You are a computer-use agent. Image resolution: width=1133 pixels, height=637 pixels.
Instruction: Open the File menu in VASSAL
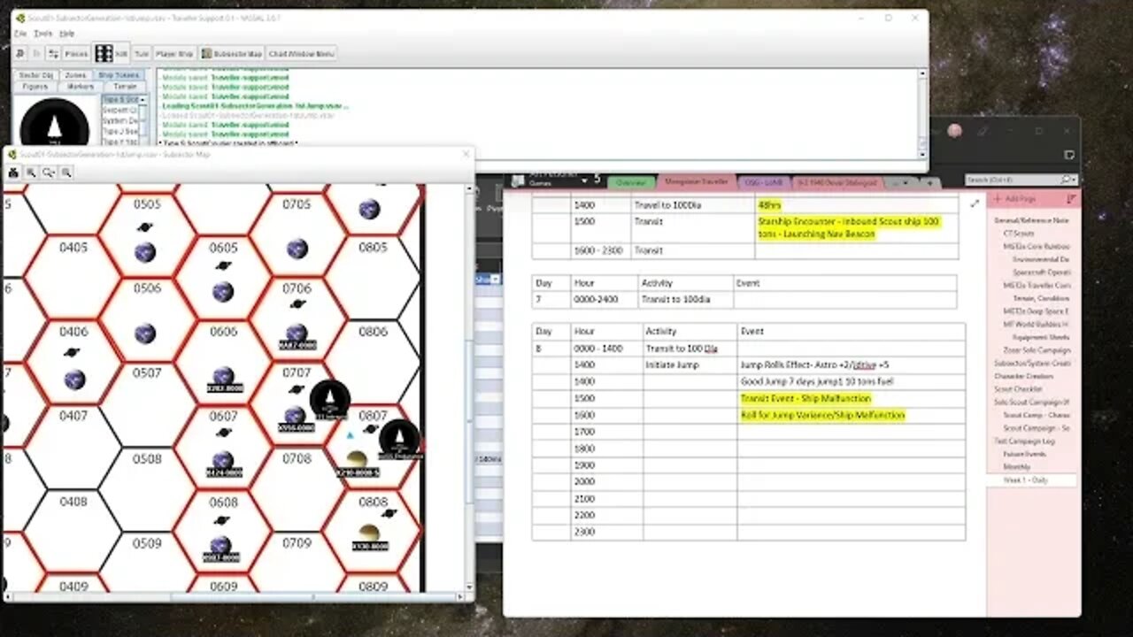click(19, 34)
